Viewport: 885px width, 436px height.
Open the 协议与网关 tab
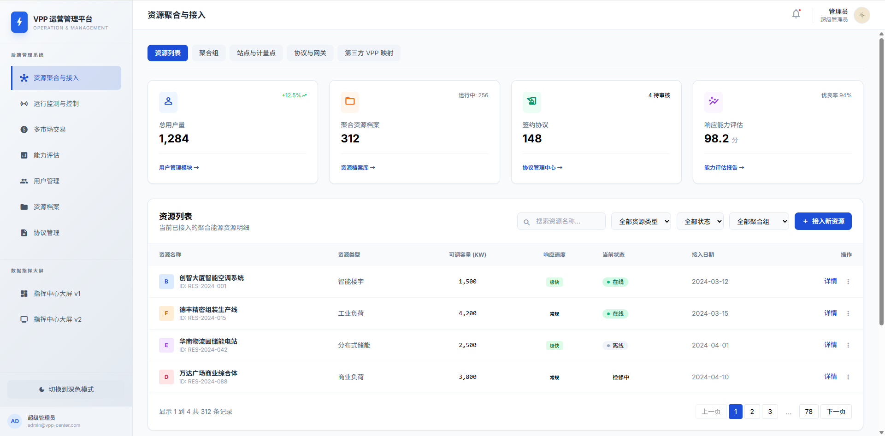pos(310,53)
